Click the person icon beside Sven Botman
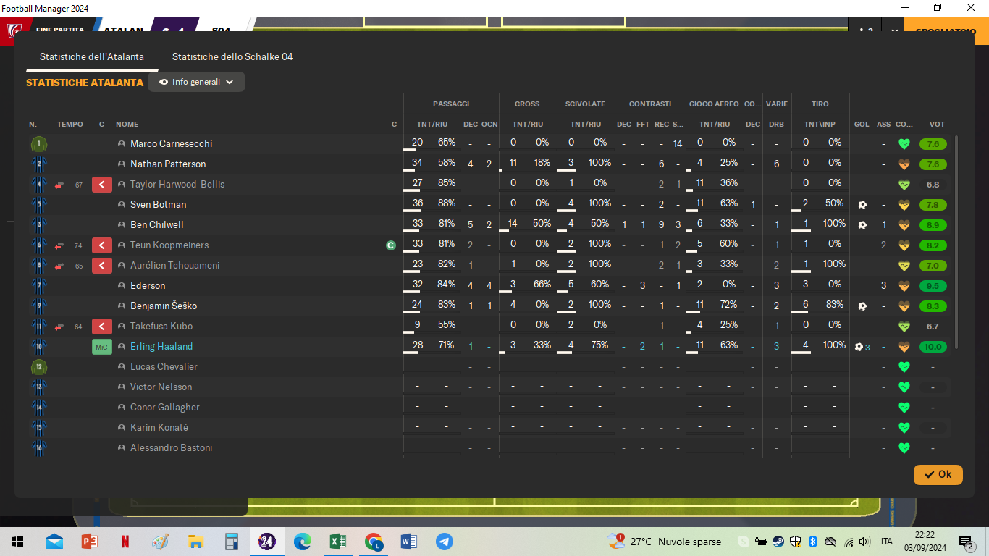The width and height of the screenshot is (989, 556). coord(122,204)
